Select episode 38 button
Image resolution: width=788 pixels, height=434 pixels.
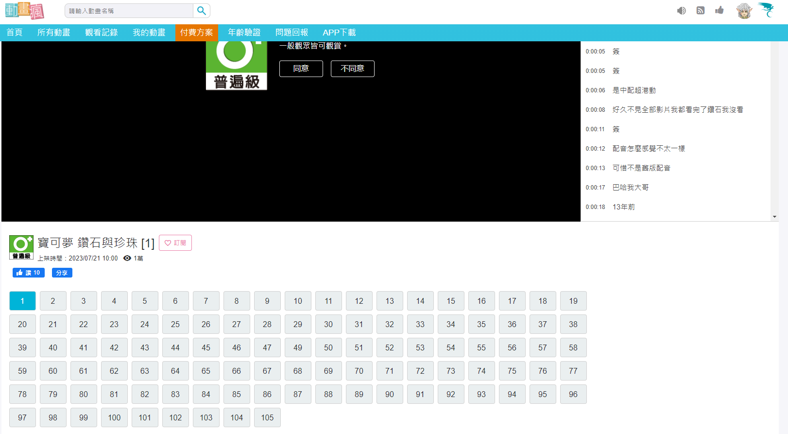tap(573, 324)
